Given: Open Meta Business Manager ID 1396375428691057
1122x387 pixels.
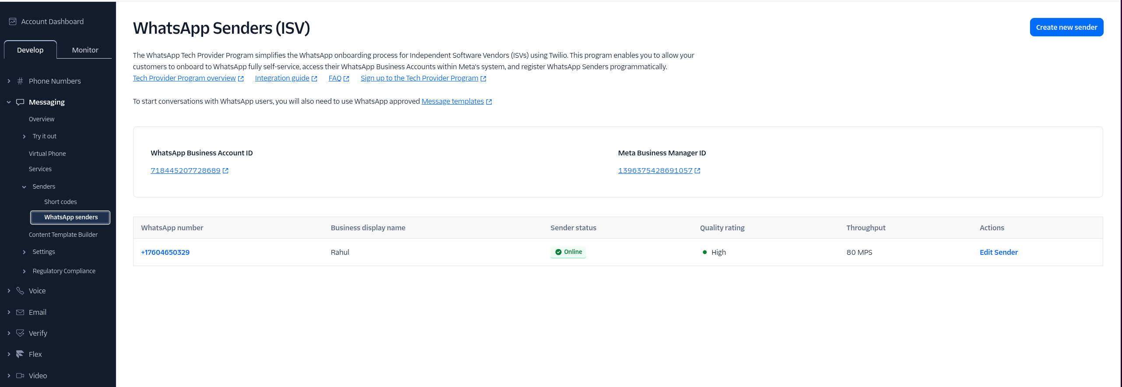Looking at the screenshot, I should (655, 171).
